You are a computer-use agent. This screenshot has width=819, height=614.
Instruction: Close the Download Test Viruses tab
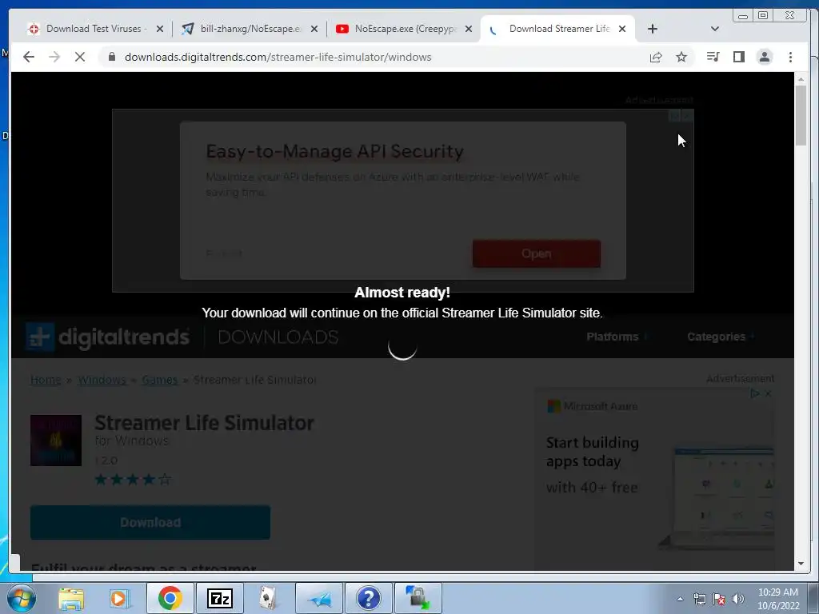[x=160, y=30]
